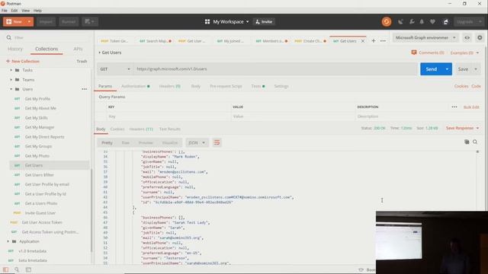Switch to the APIs sidebar tab
Image resolution: width=488 pixels, height=274 pixels.
tap(78, 49)
